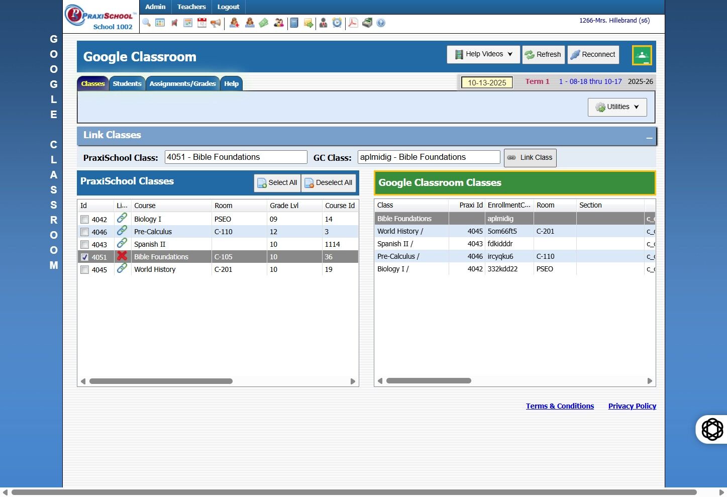
Task: Switch to the Assignments/Grades tab
Action: [x=182, y=84]
